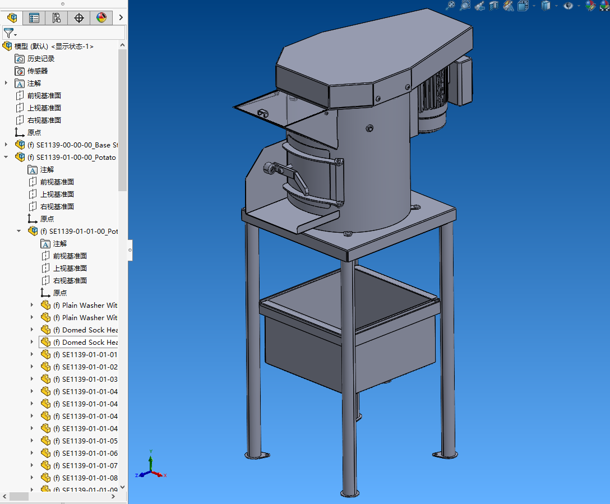Switch to the PropertyManager tab
This screenshot has height=504, width=610.
click(34, 18)
